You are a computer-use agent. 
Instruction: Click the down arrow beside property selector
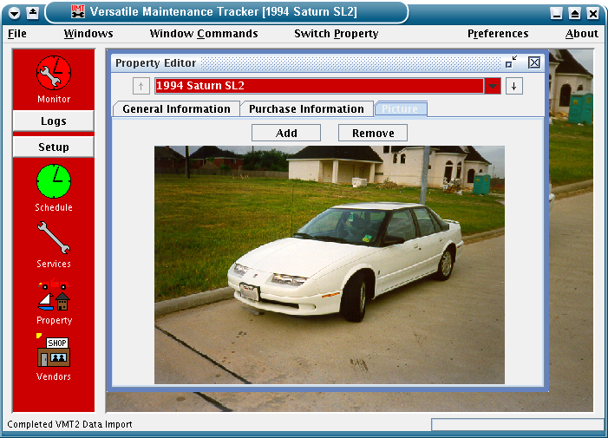pos(514,86)
